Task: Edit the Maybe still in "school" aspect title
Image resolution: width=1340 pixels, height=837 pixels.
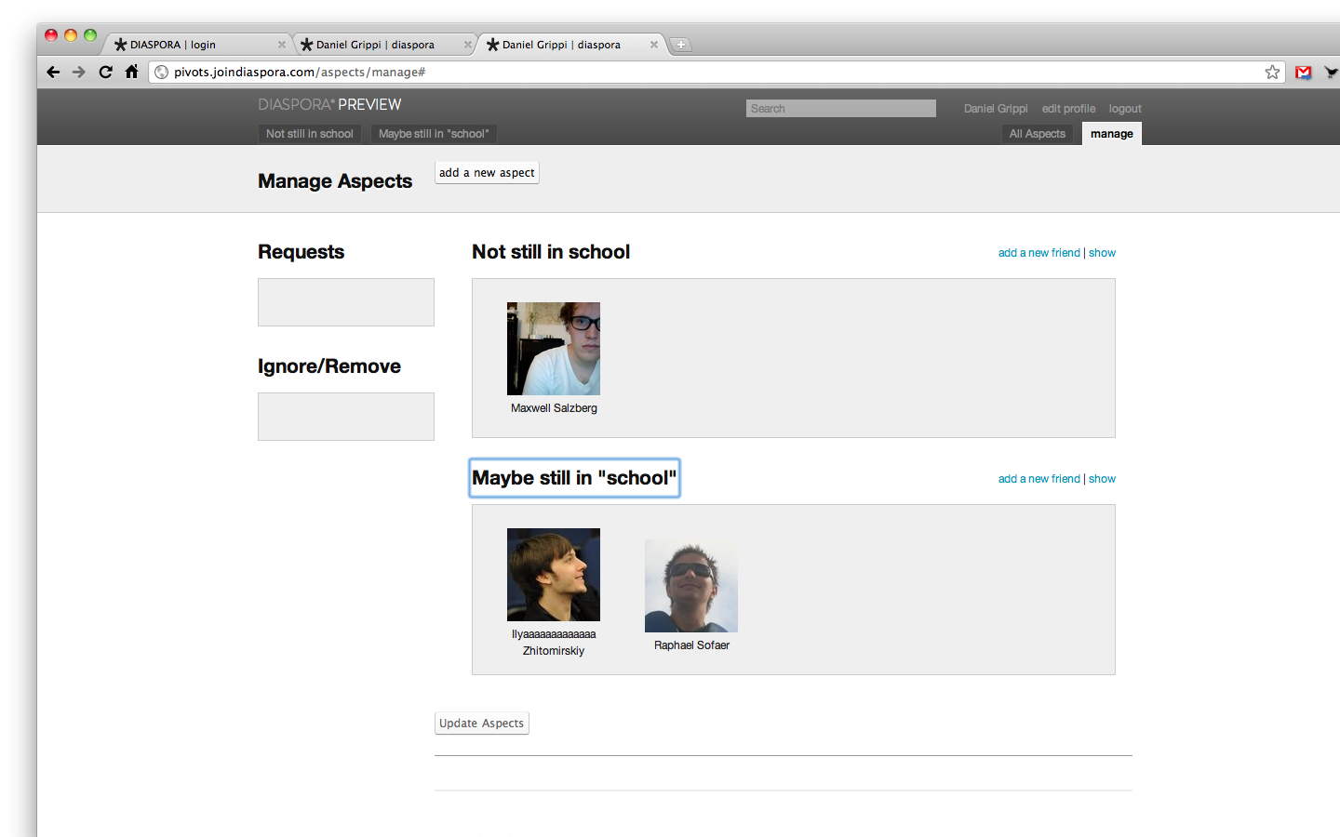Action: [574, 478]
